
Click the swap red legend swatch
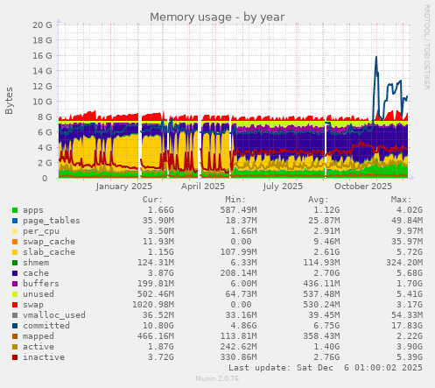coord(15,305)
